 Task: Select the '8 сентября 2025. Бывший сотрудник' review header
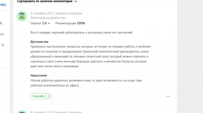pyautogui.click(x=56, y=112)
